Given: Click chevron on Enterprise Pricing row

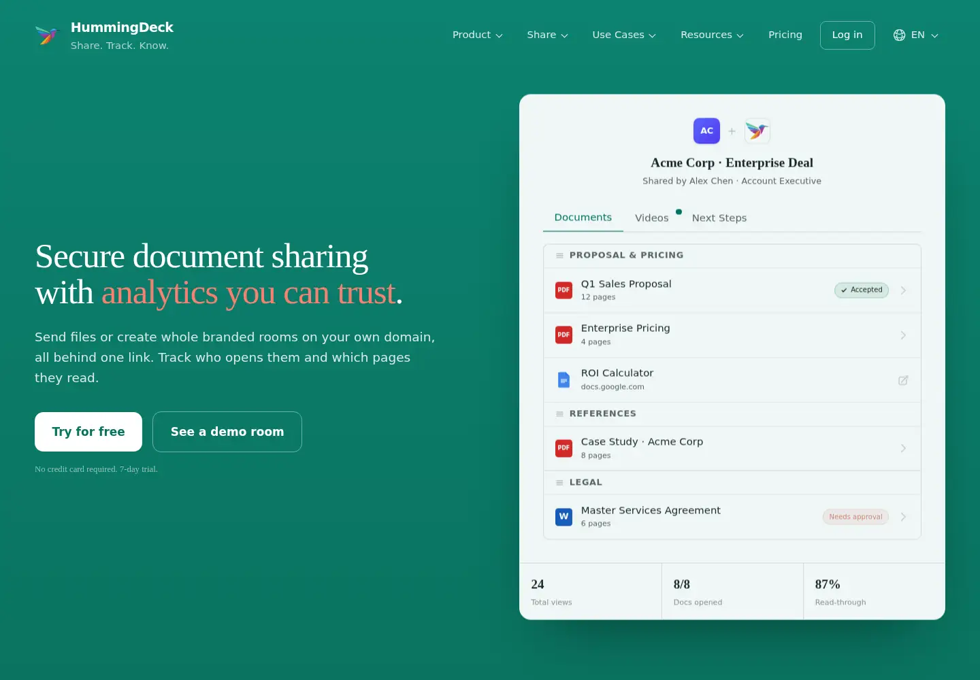Looking at the screenshot, I should coord(903,335).
